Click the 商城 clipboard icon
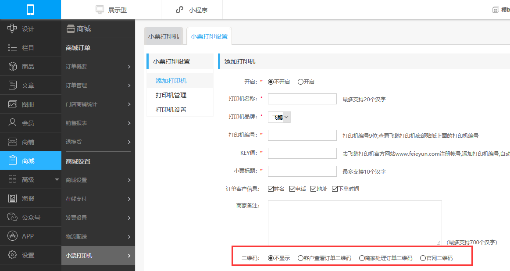This screenshot has height=271, width=510. pyautogui.click(x=12, y=160)
